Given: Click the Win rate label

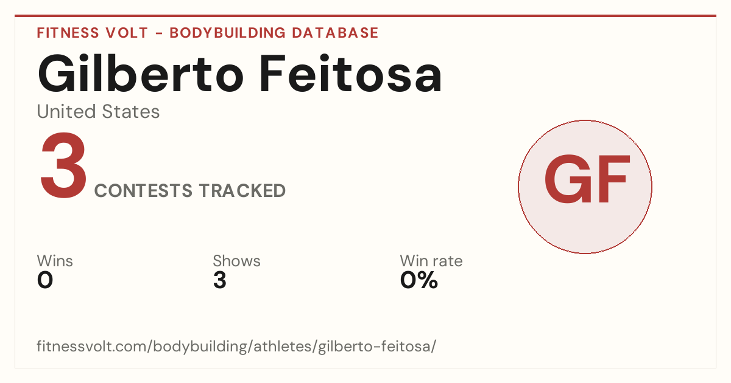Looking at the screenshot, I should (431, 261).
